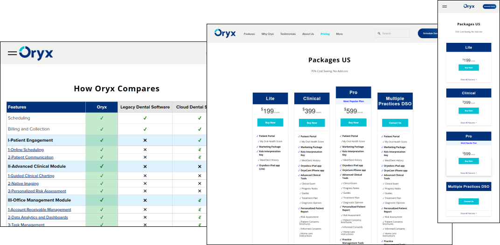Viewport: 500px width, 245px height.
Task: Click the How Oryx Compares heading
Action: [117, 88]
